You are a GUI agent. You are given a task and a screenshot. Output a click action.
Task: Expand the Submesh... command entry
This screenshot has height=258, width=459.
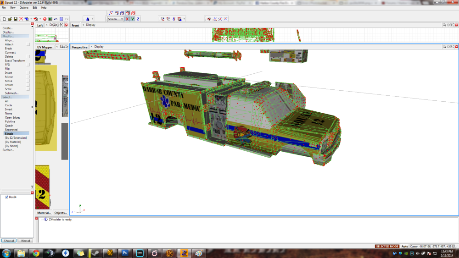[12, 93]
